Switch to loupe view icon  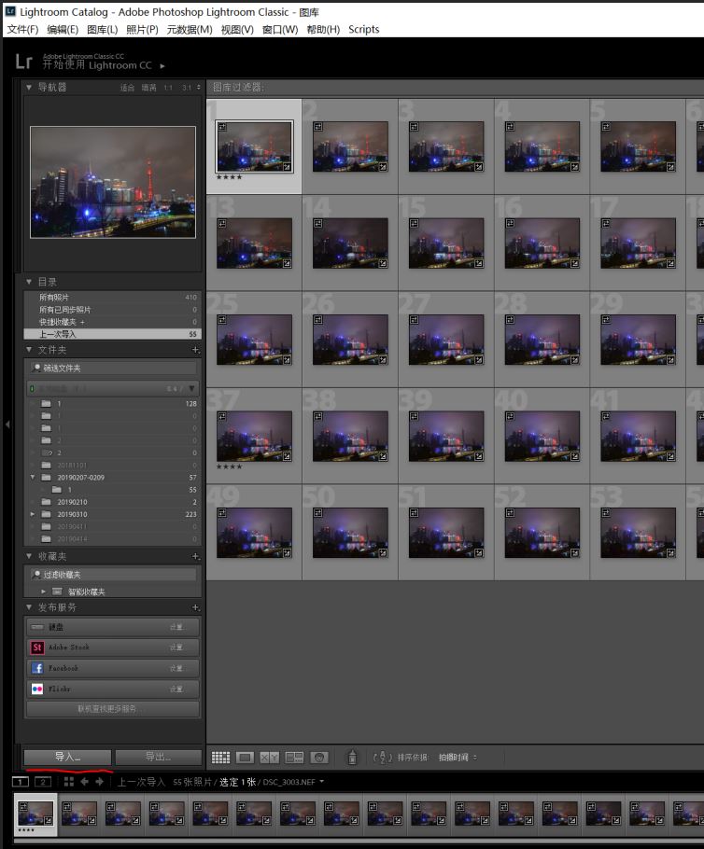(x=245, y=758)
